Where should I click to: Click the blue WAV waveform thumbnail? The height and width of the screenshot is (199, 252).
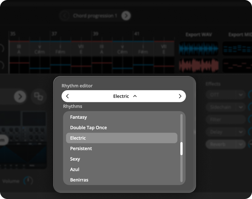tap(199, 49)
